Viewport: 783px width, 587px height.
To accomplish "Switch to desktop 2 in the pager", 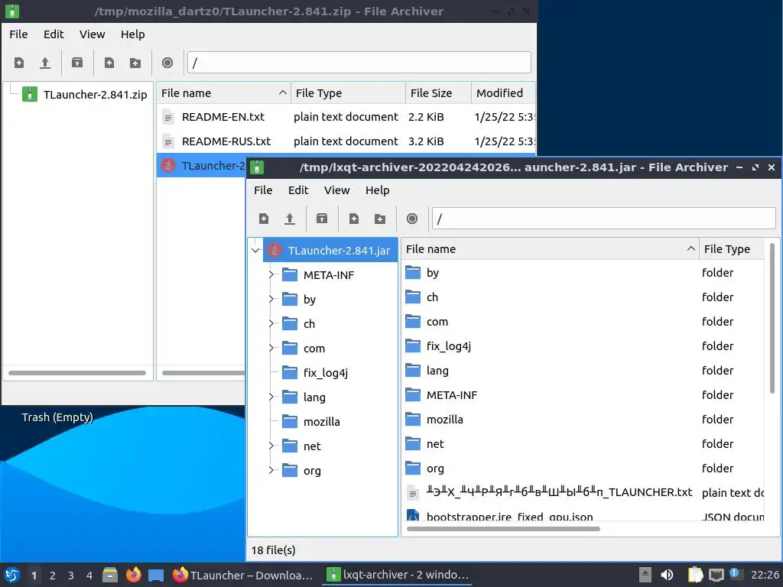I will [x=53, y=576].
